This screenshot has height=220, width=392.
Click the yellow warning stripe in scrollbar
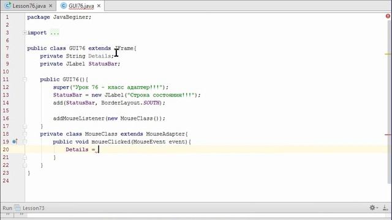(388, 54)
